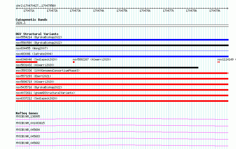Click the 170473k ruler tick label
This screenshot has height=149, width=236.
tap(75, 11)
